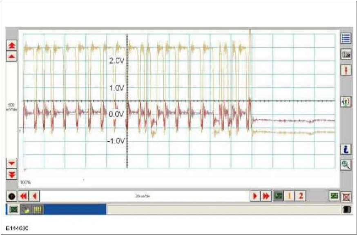Click the red double down arrow button

coord(12,174)
